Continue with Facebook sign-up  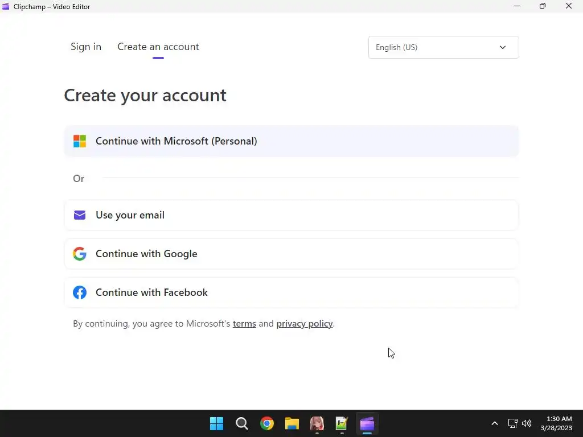pyautogui.click(x=291, y=292)
